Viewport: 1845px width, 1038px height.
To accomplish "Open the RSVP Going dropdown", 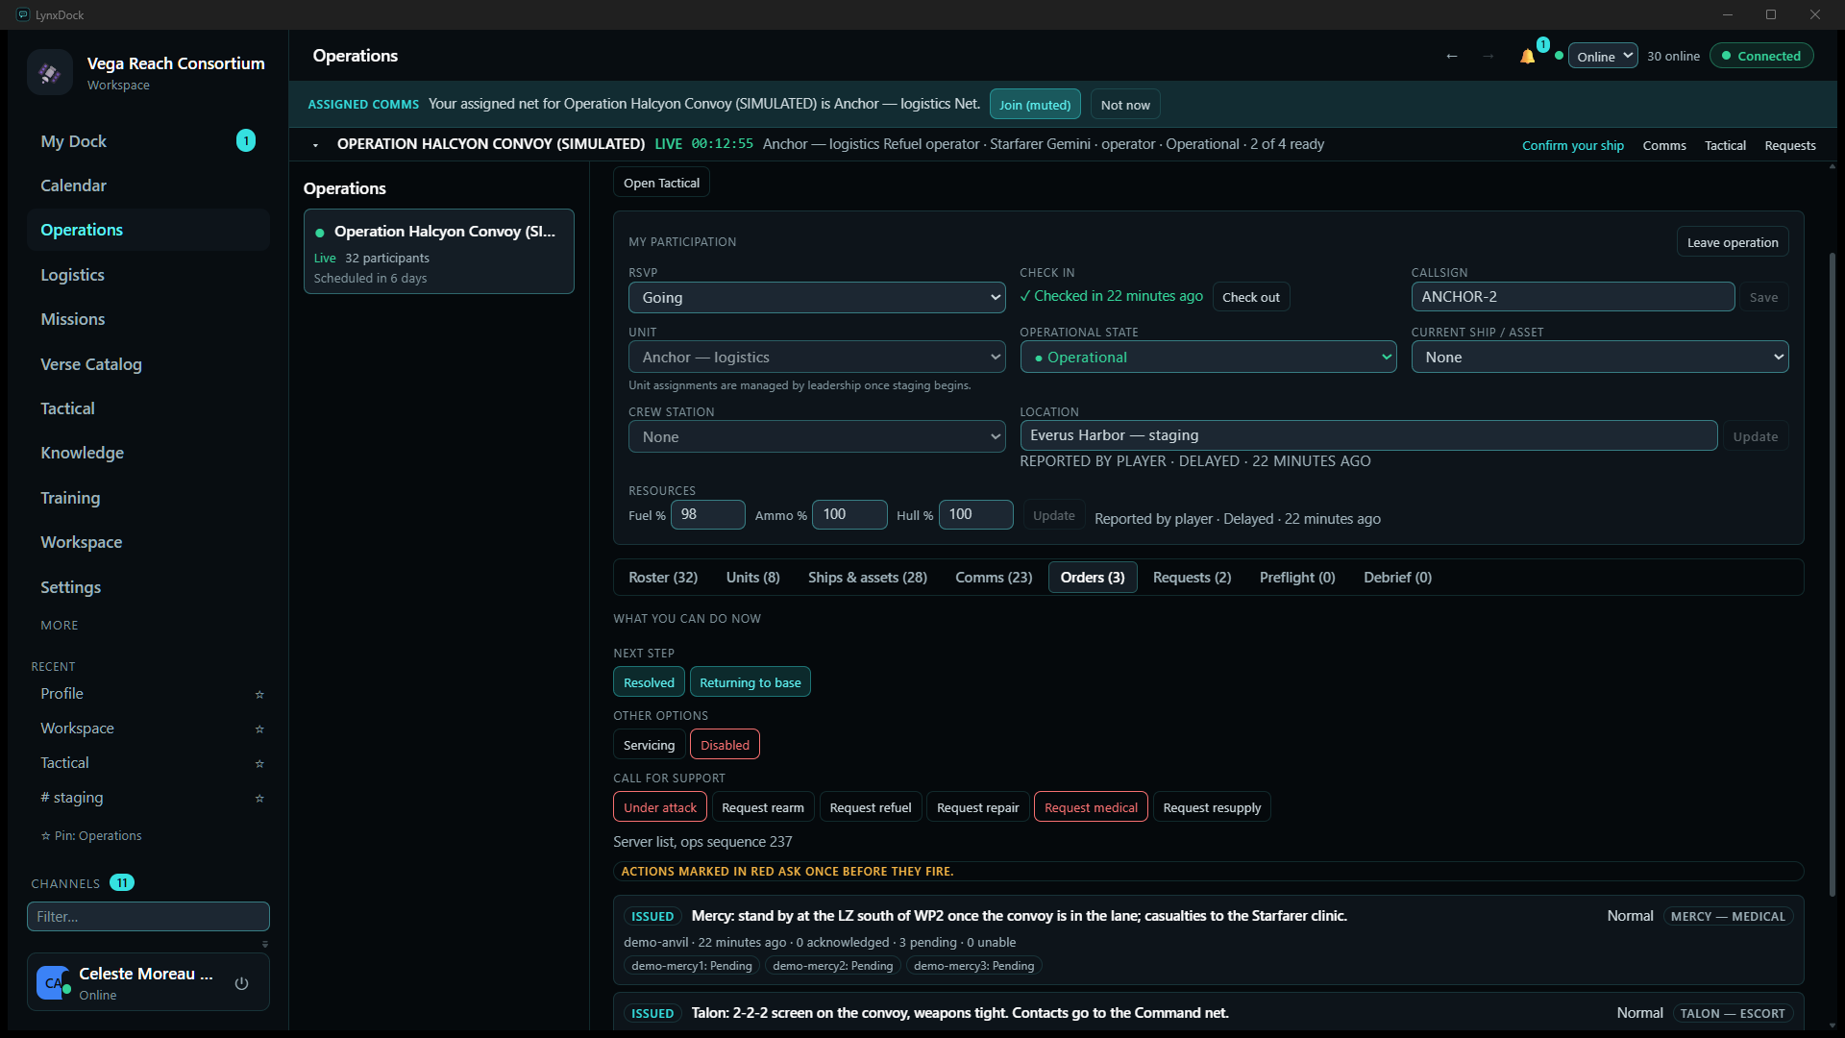I will pyautogui.click(x=817, y=297).
